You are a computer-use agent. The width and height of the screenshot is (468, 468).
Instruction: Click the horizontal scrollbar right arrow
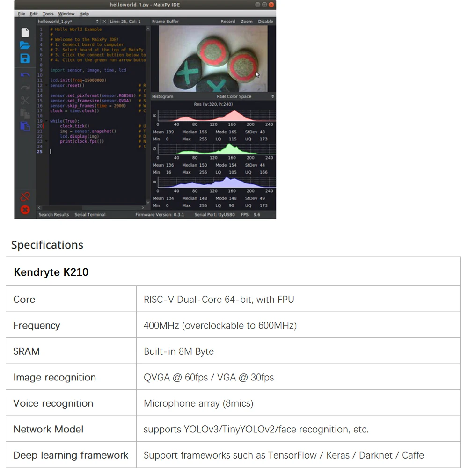tap(143, 207)
